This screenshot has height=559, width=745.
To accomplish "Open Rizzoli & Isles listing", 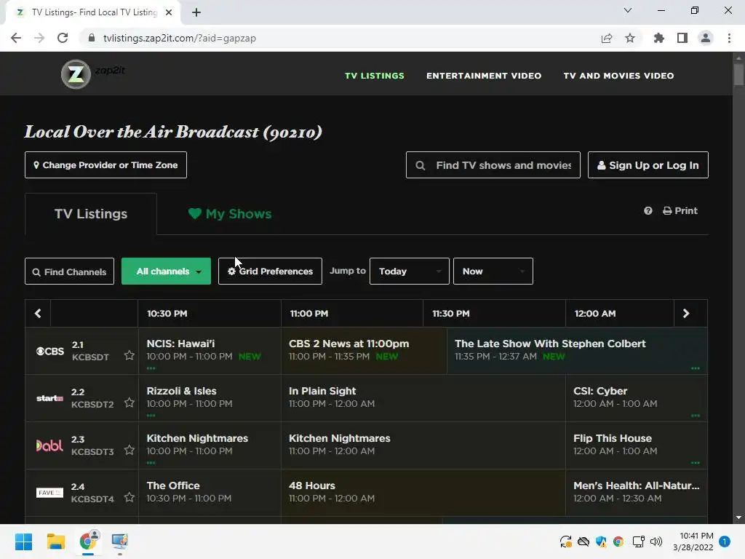I will (210, 397).
